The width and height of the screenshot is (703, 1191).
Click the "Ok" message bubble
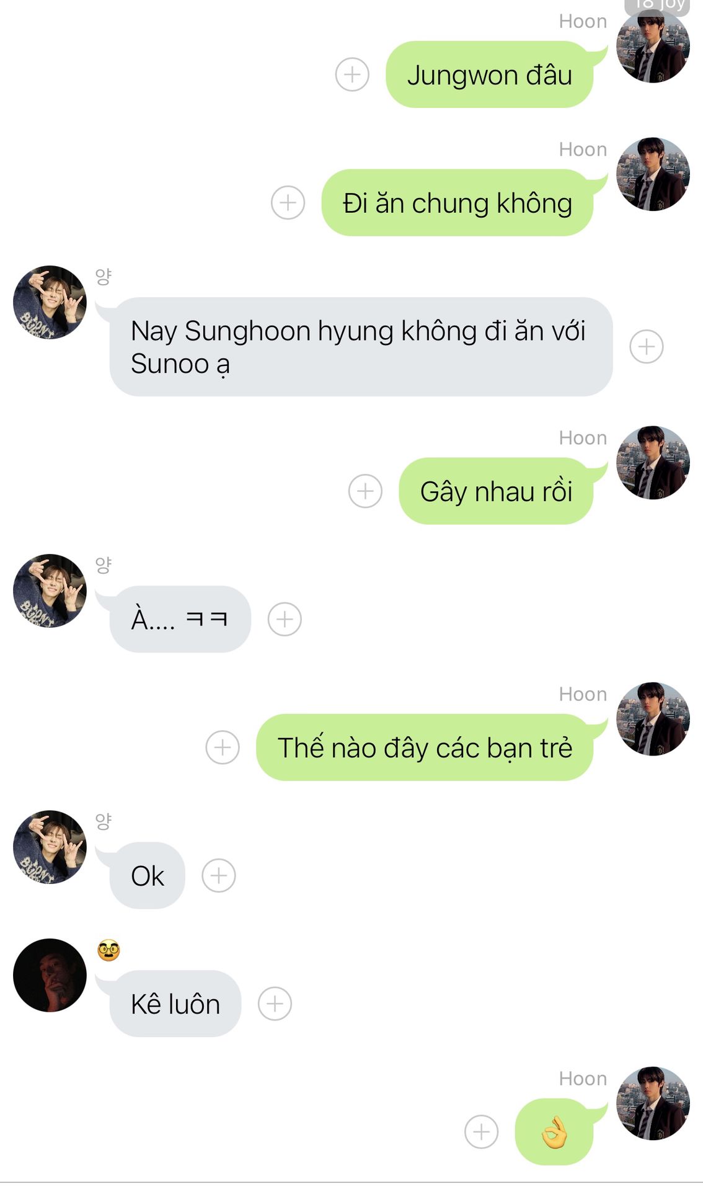[x=148, y=875]
